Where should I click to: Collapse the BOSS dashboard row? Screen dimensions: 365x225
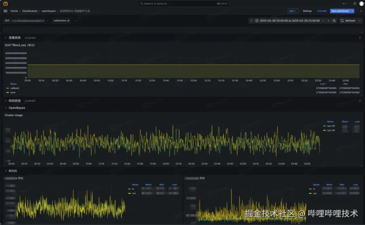[13, 171]
